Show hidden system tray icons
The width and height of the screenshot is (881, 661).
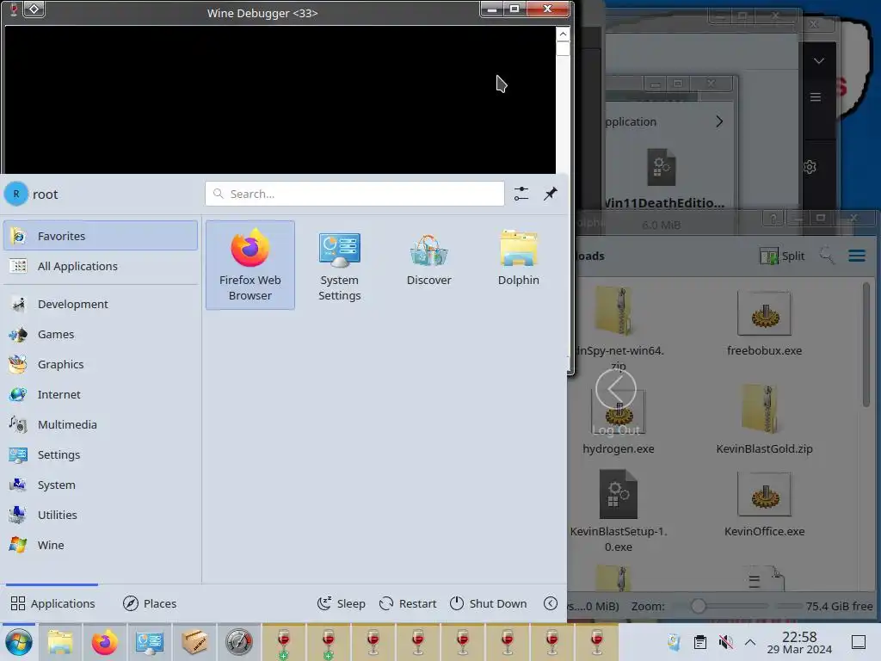pos(749,642)
